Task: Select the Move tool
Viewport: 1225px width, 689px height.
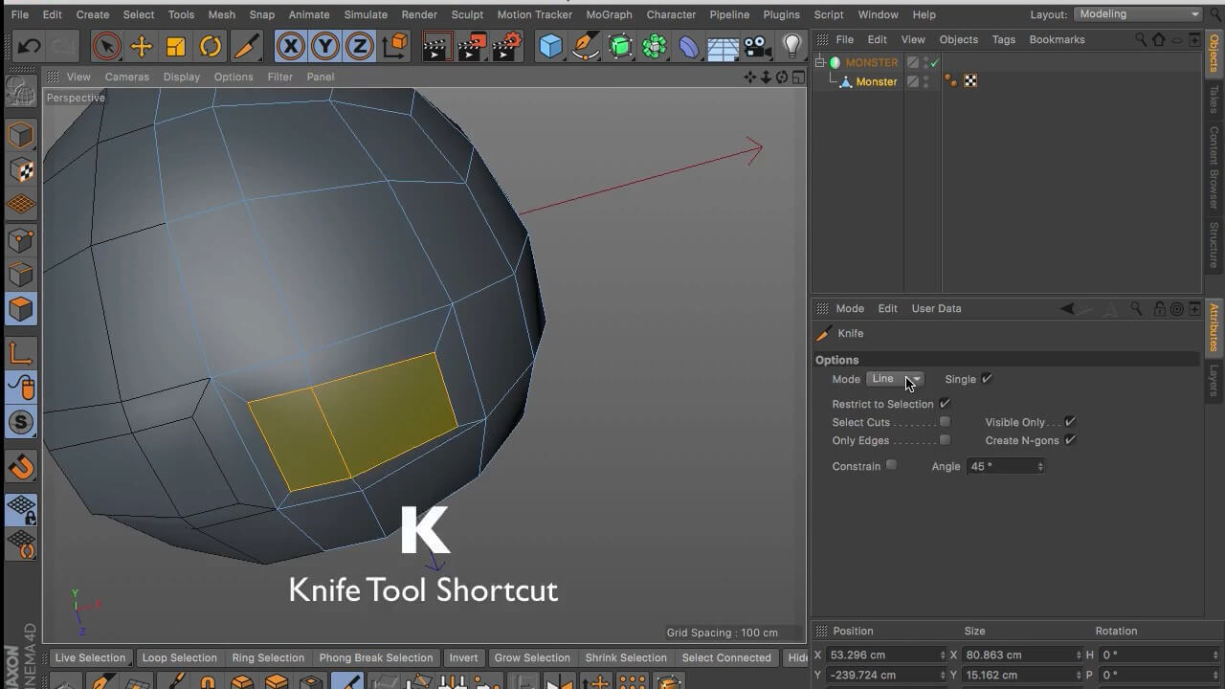Action: (142, 44)
